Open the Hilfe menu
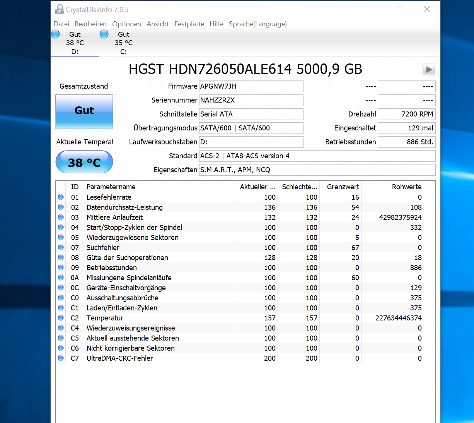Viewport: 474px width, 423px height. tap(217, 24)
